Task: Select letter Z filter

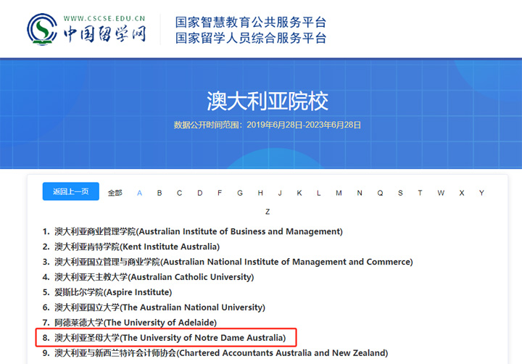Action: point(268,212)
